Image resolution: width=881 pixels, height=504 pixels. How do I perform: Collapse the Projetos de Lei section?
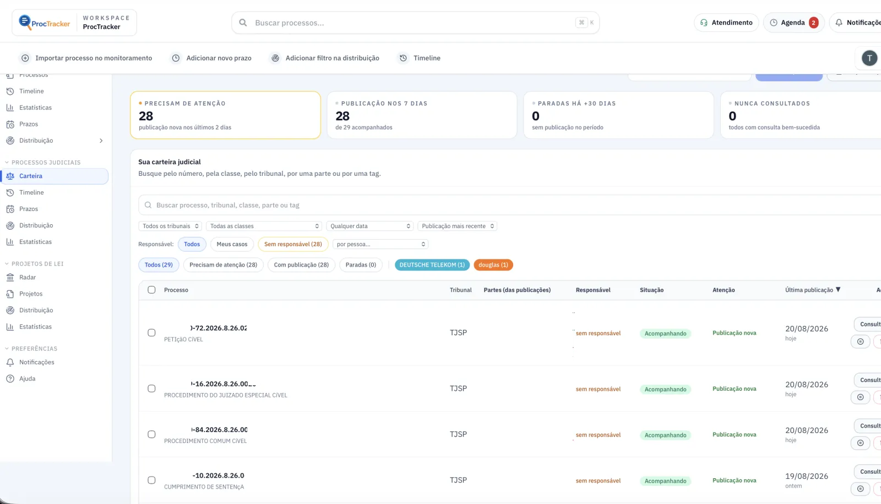tap(34, 264)
